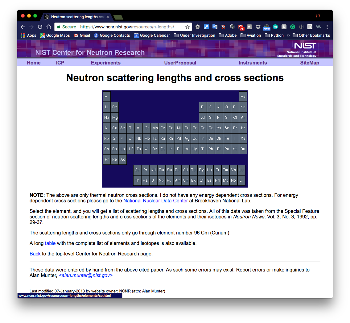The height and width of the screenshot is (323, 350).
Task: Open the Instruments navigation menu item
Action: pyautogui.click(x=253, y=63)
